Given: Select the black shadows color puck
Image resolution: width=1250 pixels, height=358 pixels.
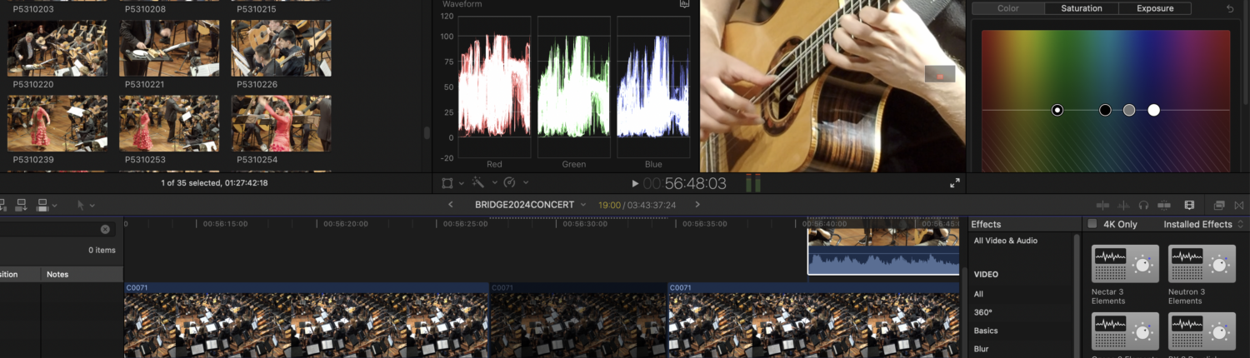Looking at the screenshot, I should coord(1105,110).
